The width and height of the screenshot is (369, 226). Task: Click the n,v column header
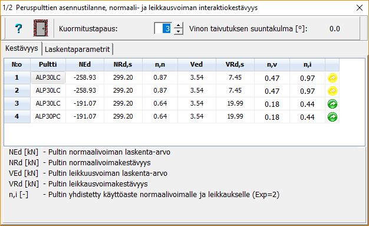pyautogui.click(x=272, y=64)
